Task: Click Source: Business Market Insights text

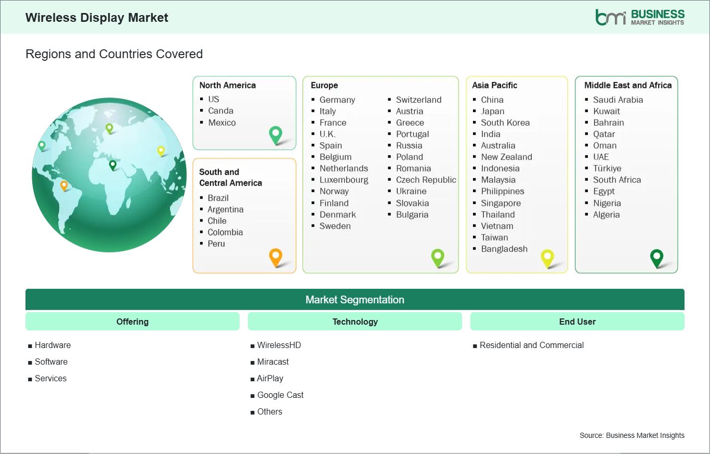Action: 632,435
